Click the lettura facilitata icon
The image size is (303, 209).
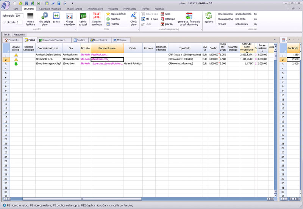pyautogui.click(x=30, y=18)
